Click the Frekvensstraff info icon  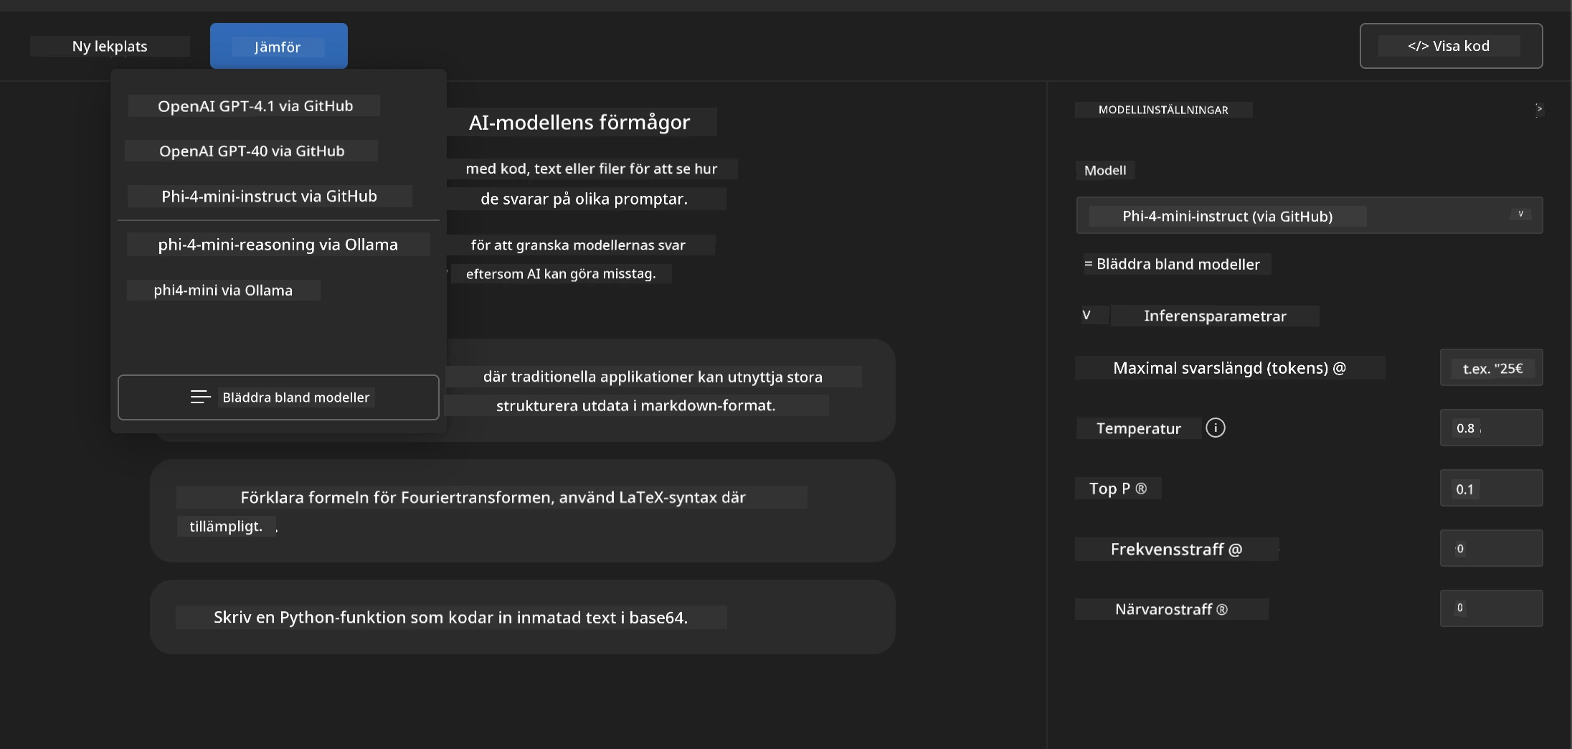pyautogui.click(x=1235, y=550)
